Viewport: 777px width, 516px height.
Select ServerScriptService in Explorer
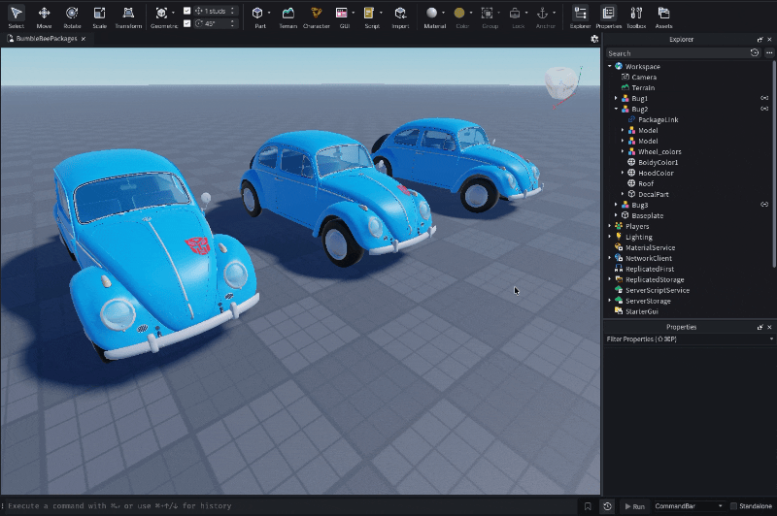[x=658, y=290]
